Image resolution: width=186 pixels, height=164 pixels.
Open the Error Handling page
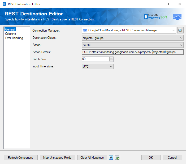[x=14, y=38]
